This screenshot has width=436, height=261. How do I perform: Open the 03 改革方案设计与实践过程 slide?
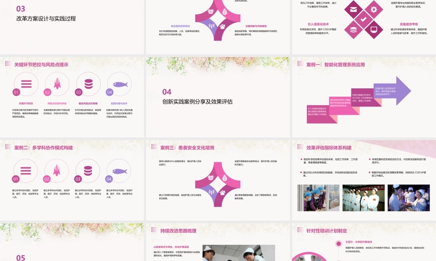tap(72, 27)
